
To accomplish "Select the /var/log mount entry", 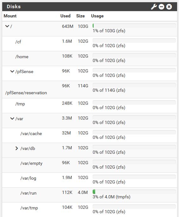I will click(x=28, y=178).
